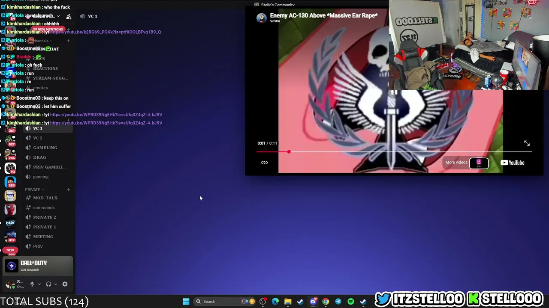Open server with 412 unread badge
549x308 pixels.
[10, 236]
